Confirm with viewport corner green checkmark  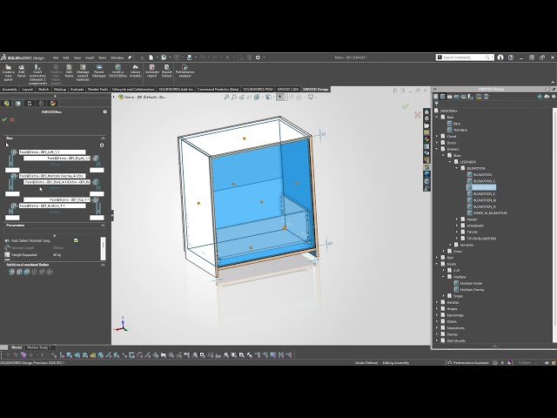(x=405, y=106)
